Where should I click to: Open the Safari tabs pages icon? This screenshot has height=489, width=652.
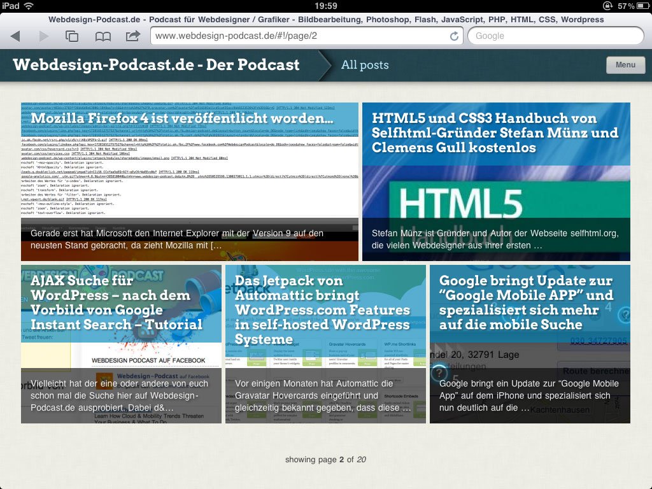click(72, 36)
